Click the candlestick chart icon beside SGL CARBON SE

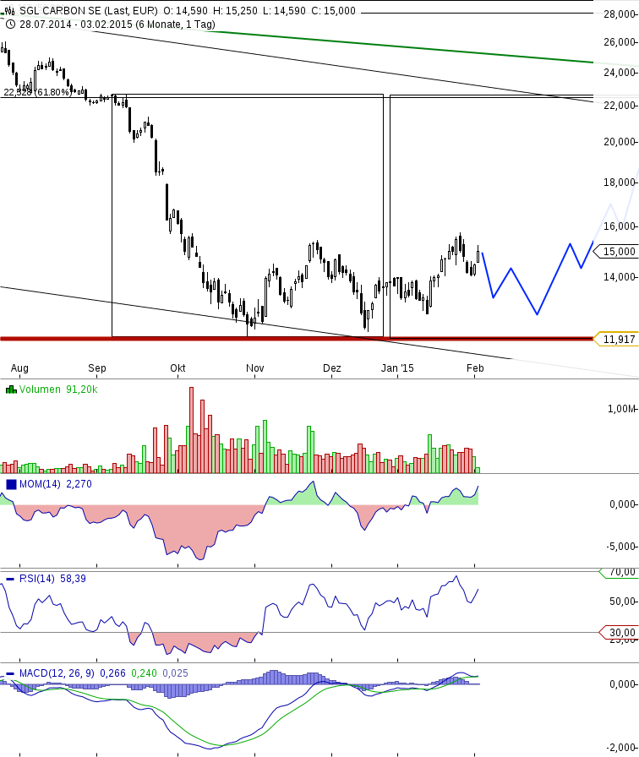click(9, 11)
